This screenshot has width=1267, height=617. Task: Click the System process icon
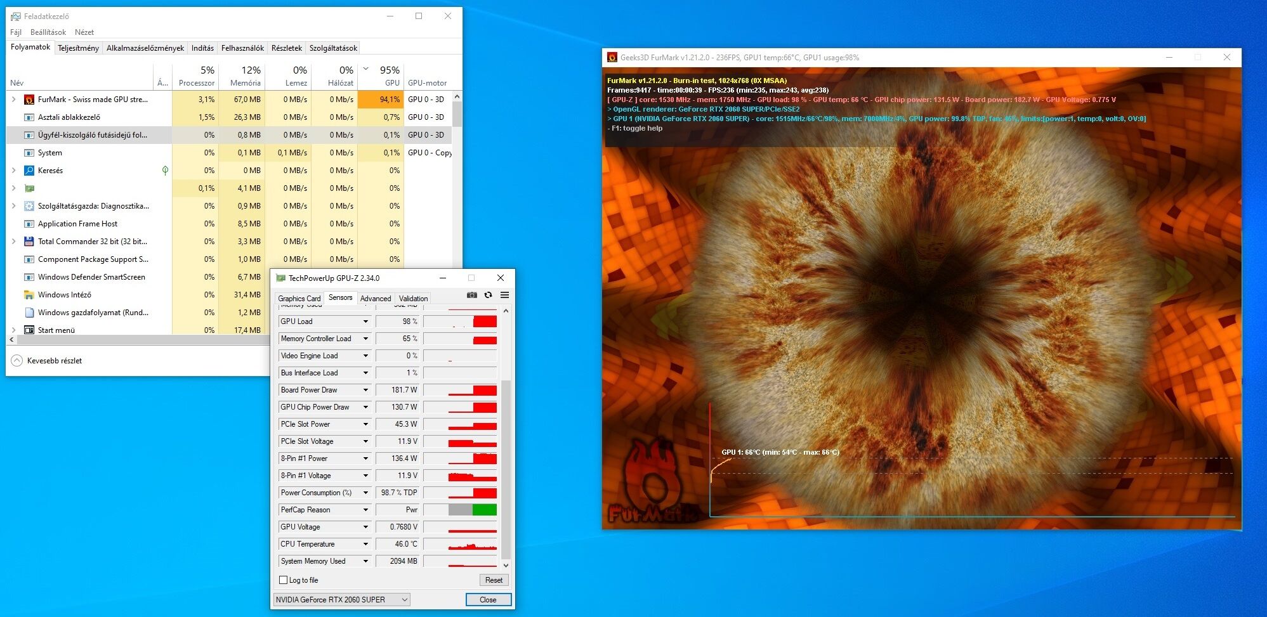(29, 153)
